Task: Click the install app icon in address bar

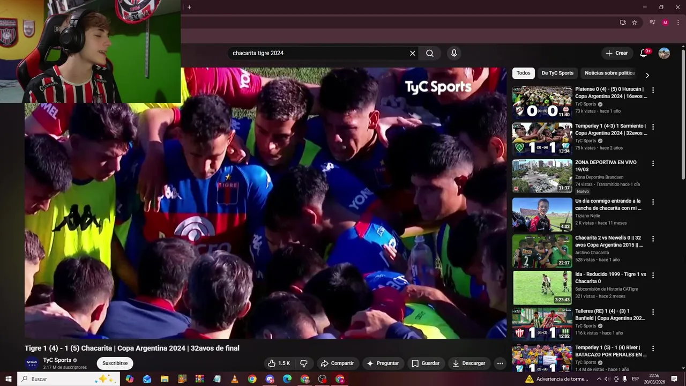Action: coord(623,23)
